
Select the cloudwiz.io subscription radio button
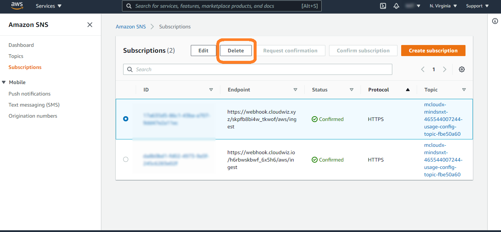(126, 160)
